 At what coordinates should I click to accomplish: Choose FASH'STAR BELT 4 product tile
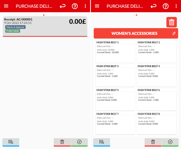pos(156,75)
